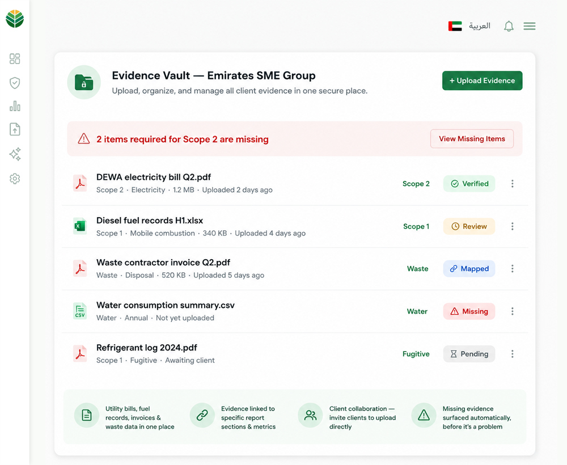Viewport: 567px width, 465px height.
Task: Click the + Upload Evidence button
Action: point(482,81)
